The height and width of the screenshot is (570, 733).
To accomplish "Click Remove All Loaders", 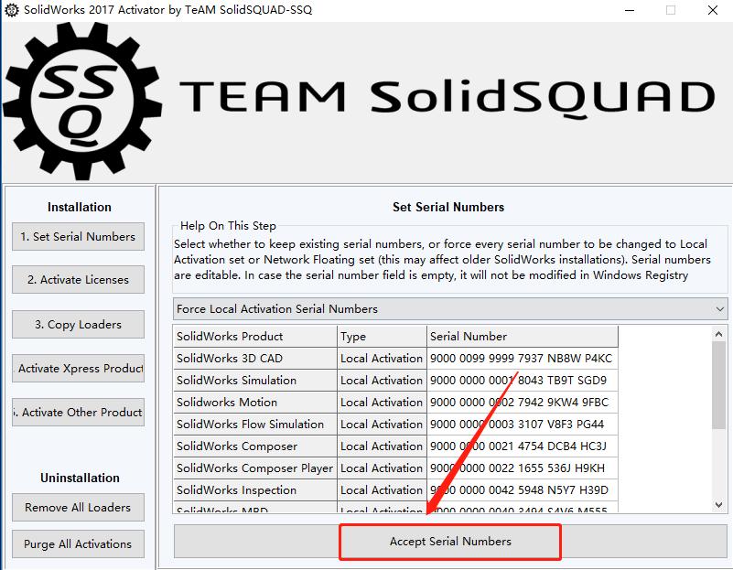I will (x=78, y=508).
